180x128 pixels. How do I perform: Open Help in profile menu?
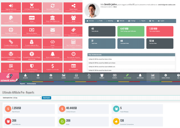152,21
